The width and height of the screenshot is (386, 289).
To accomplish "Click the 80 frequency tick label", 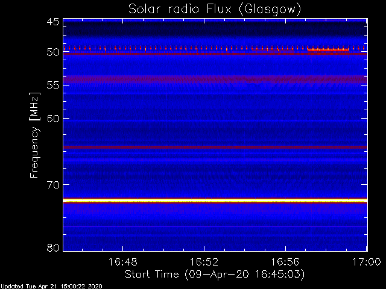I will [x=53, y=247].
